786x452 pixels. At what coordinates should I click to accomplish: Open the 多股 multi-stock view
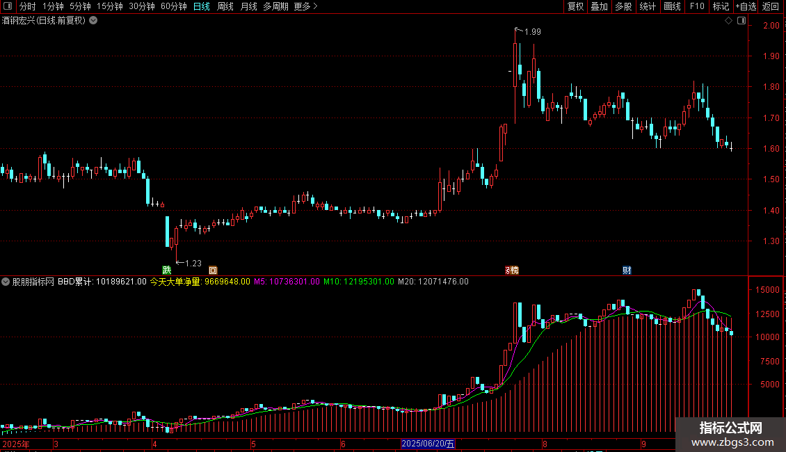[623, 6]
